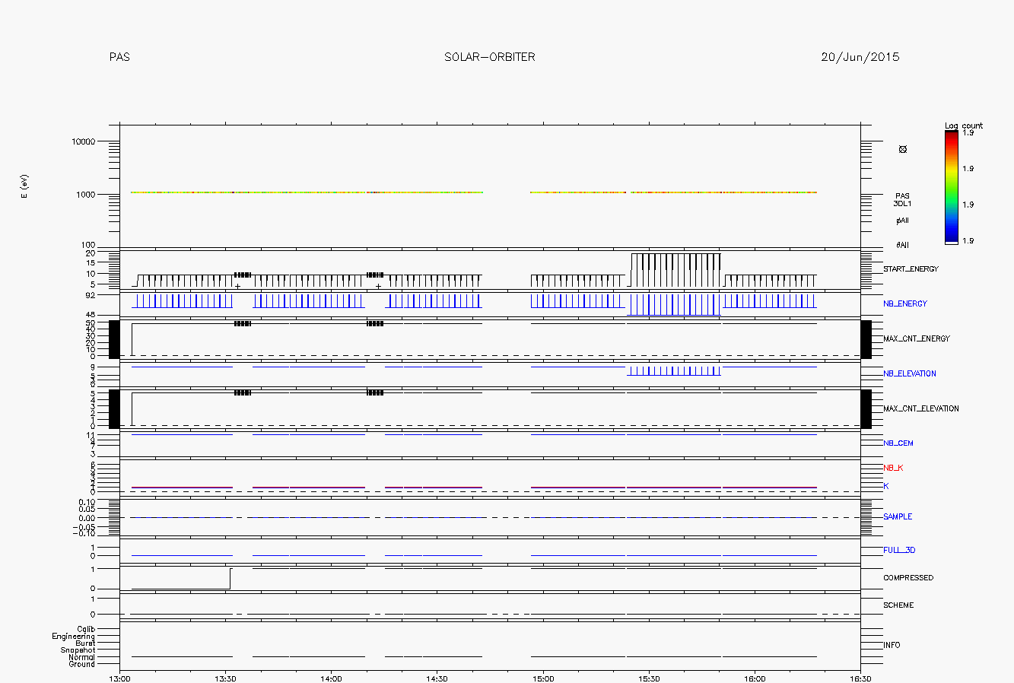Click the '48' tick of NB_ENERGY axis
The image size is (1014, 683).
click(91, 315)
